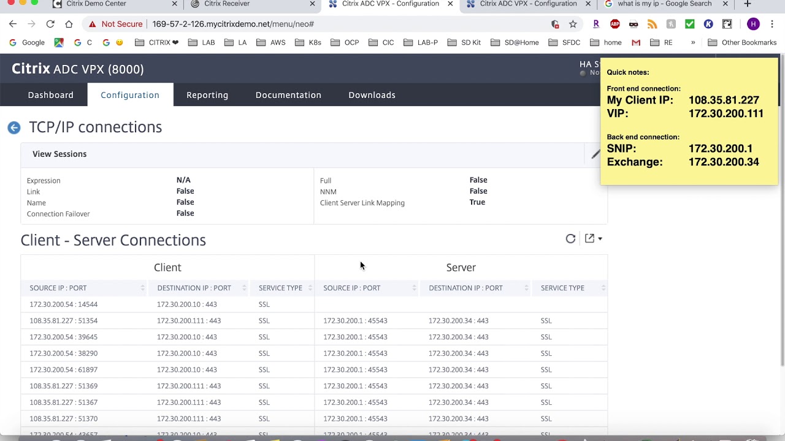Open a new browser tab
The height and width of the screenshot is (441, 785).
[x=747, y=4]
